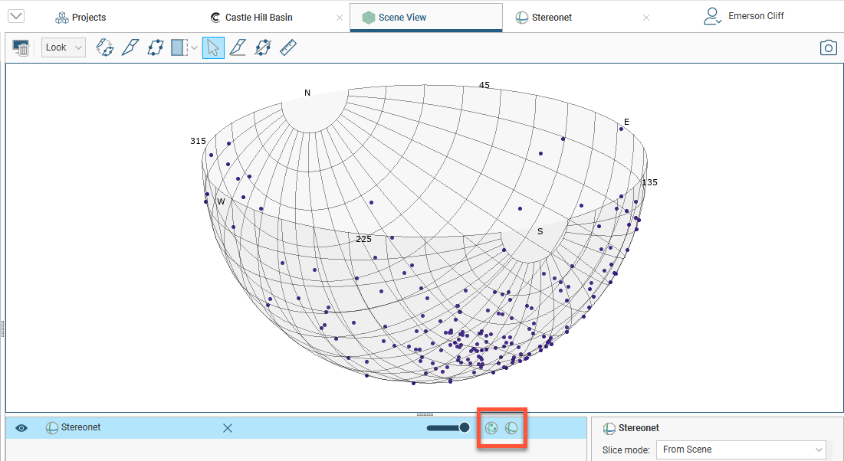This screenshot has height=461, width=844.
Task: Expand the slicer options arrow
Action: click(194, 47)
